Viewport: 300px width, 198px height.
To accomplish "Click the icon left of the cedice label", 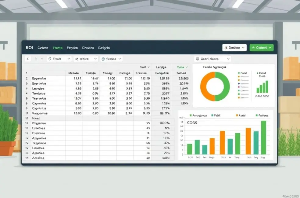I will (77, 59).
